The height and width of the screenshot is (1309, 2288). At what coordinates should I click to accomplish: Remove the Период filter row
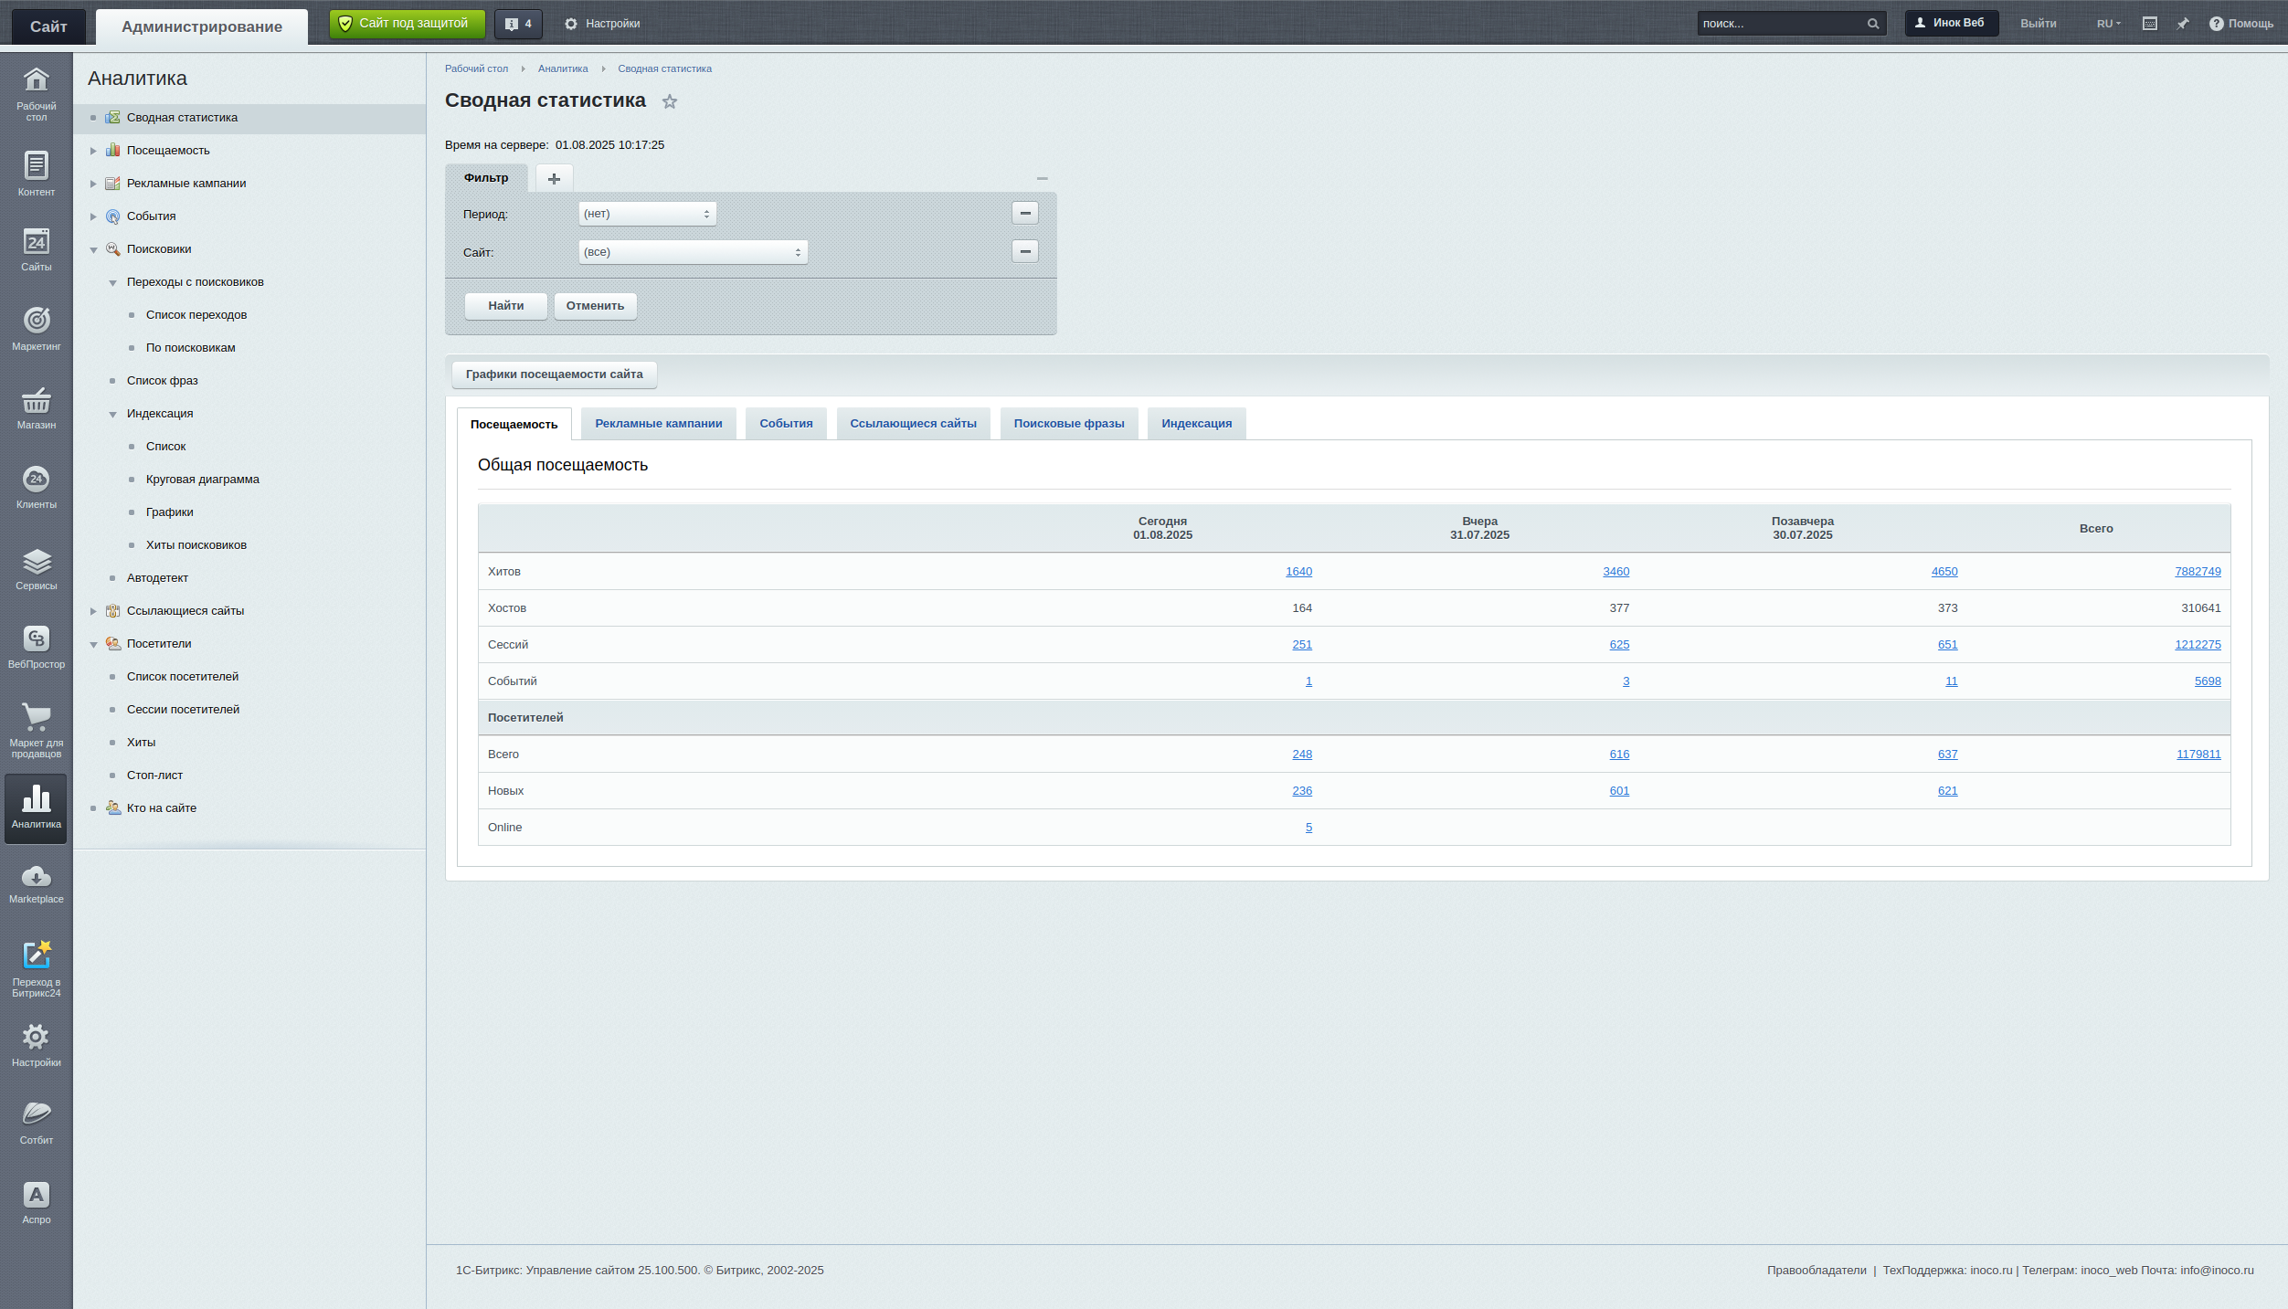point(1024,213)
